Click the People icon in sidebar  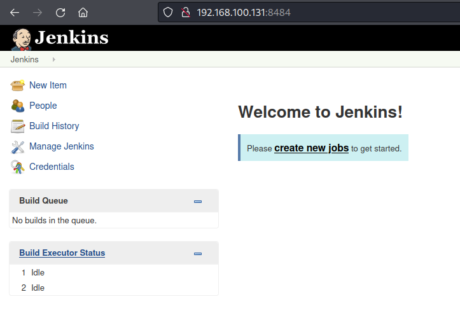coord(18,106)
